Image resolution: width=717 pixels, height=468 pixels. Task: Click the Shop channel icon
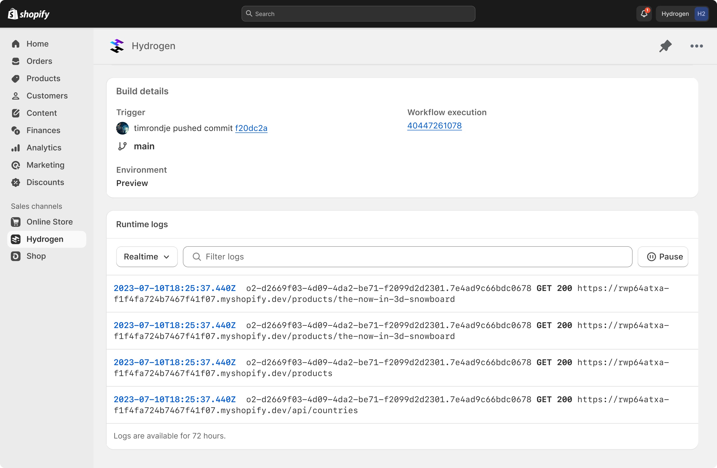[x=16, y=256]
